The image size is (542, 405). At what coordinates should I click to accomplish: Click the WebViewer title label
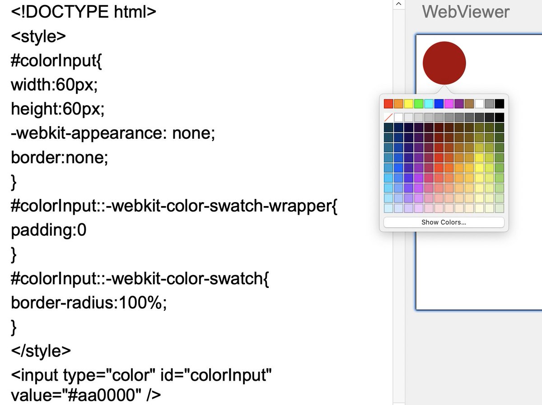466,12
